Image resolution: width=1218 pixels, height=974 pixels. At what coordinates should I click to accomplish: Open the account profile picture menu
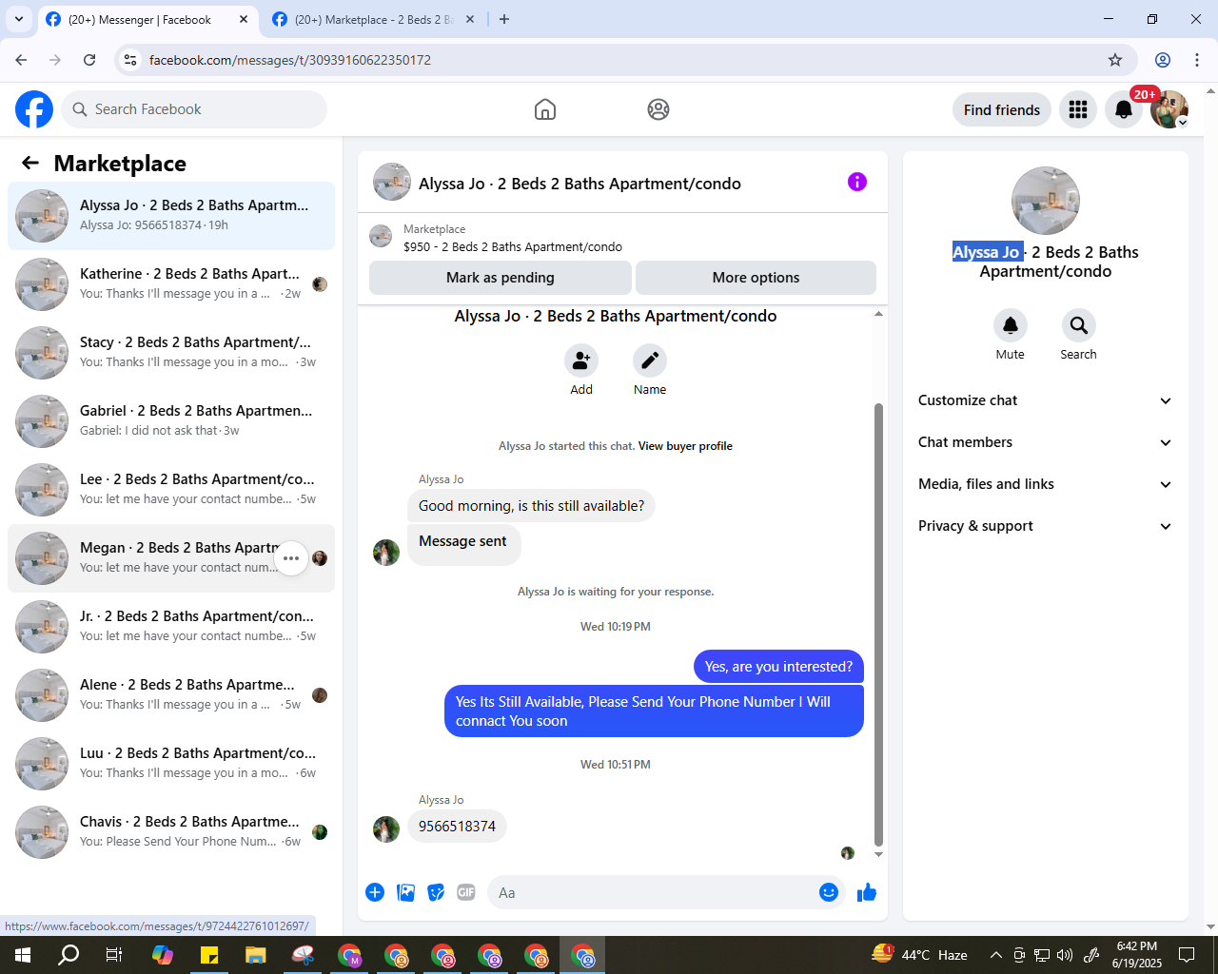coord(1169,109)
